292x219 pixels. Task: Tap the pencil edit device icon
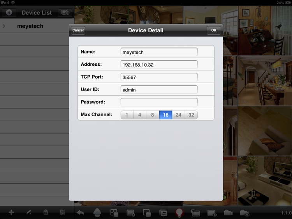pos(28,212)
